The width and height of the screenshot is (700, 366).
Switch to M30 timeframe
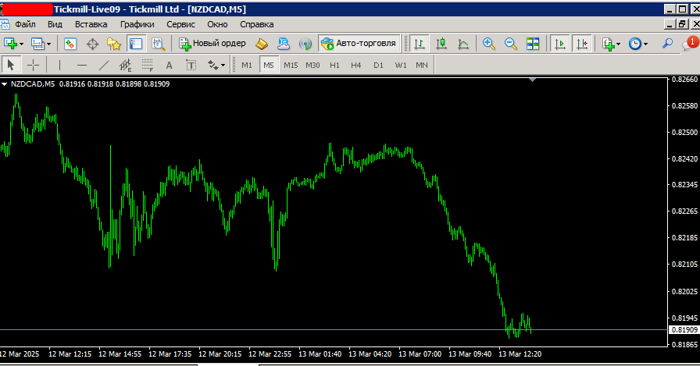click(312, 65)
